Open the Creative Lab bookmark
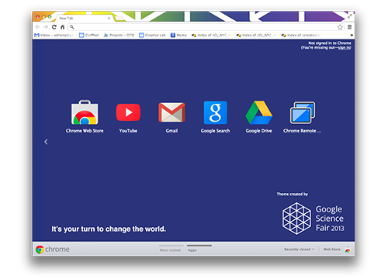Screen dimensions: 388x279 click(x=152, y=35)
